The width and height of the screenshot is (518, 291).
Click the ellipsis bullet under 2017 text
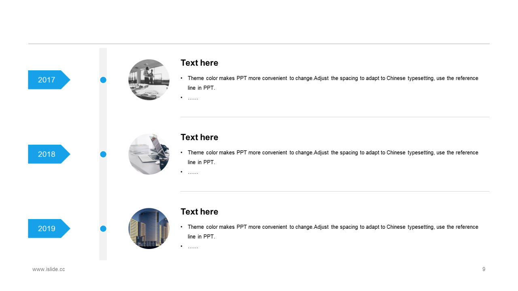pyautogui.click(x=193, y=98)
